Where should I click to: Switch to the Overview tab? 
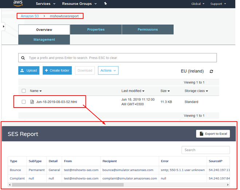(x=44, y=30)
